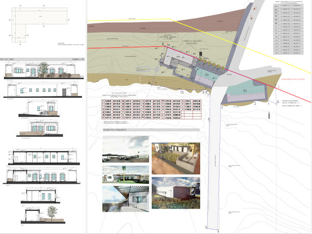Click the small black square marker on site plan
The image size is (312, 234).
pos(201,54)
